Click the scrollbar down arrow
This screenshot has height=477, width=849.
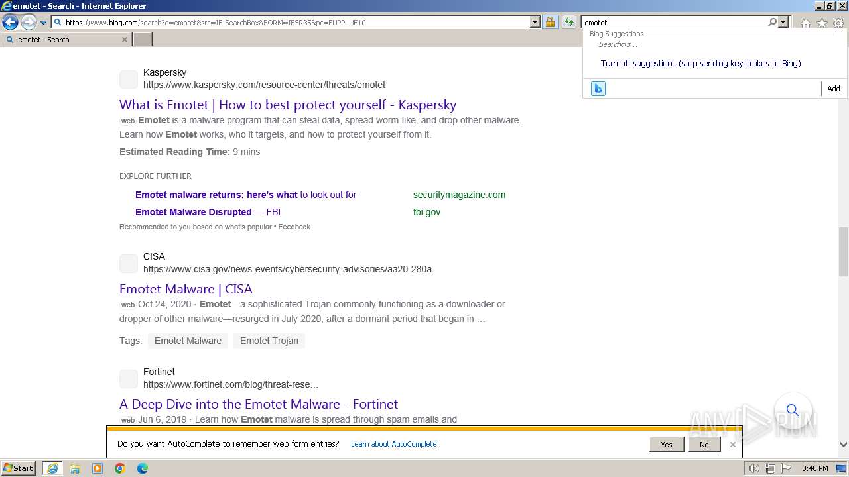tap(844, 445)
